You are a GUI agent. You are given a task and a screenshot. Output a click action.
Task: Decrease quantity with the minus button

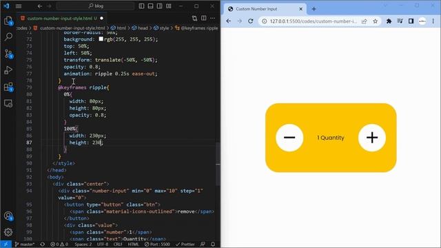[289, 138]
